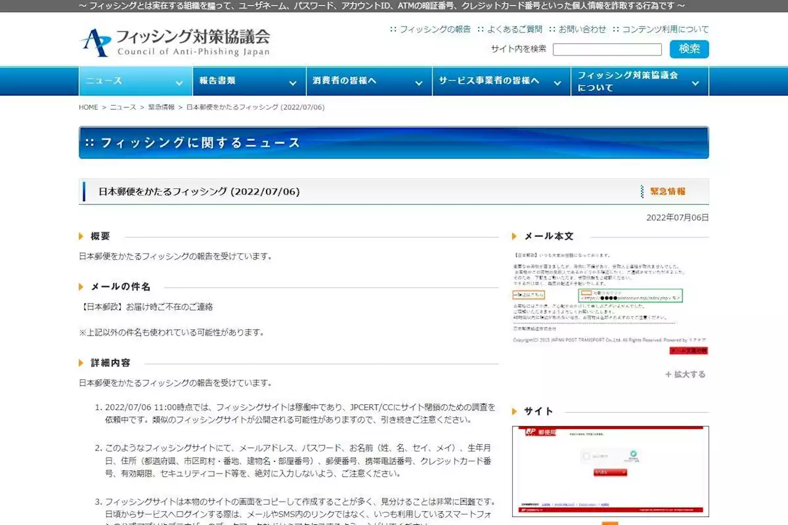Screen dimensions: 788x525
Task: Open the サービス事業者の皆様へ menu tab
Action: point(501,81)
